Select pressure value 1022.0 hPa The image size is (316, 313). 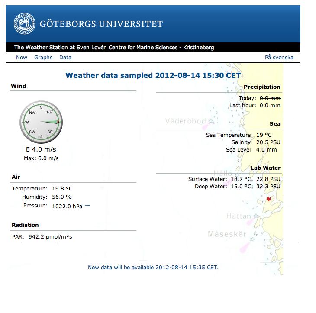tap(67, 207)
